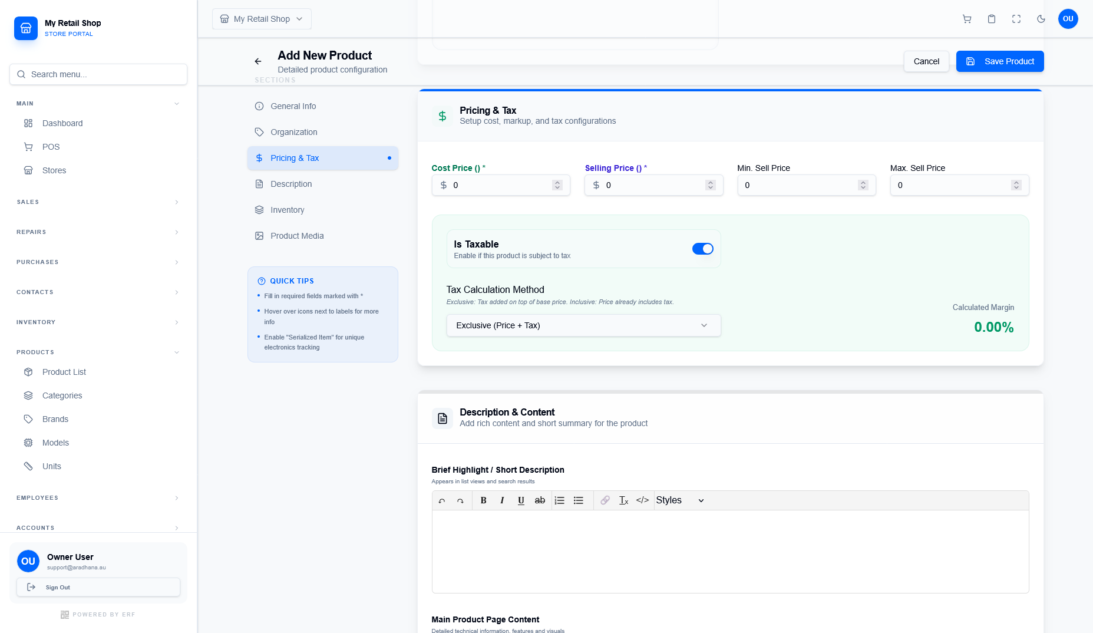The image size is (1093, 633).
Task: Undo in Brief Highlight editor
Action: pos(442,500)
